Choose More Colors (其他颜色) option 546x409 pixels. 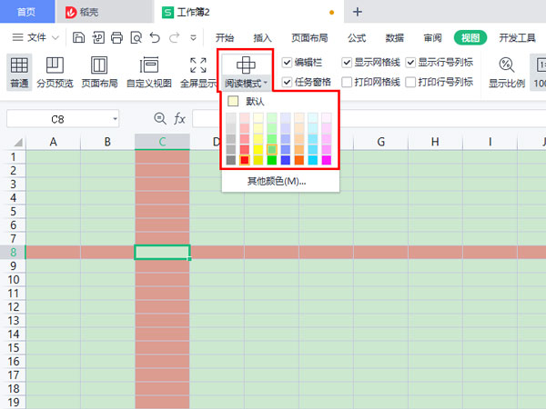coord(277,181)
